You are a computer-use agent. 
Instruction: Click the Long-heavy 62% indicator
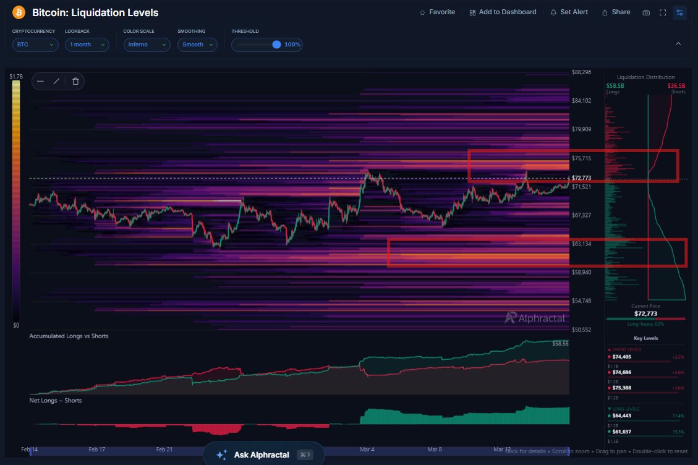pos(645,324)
